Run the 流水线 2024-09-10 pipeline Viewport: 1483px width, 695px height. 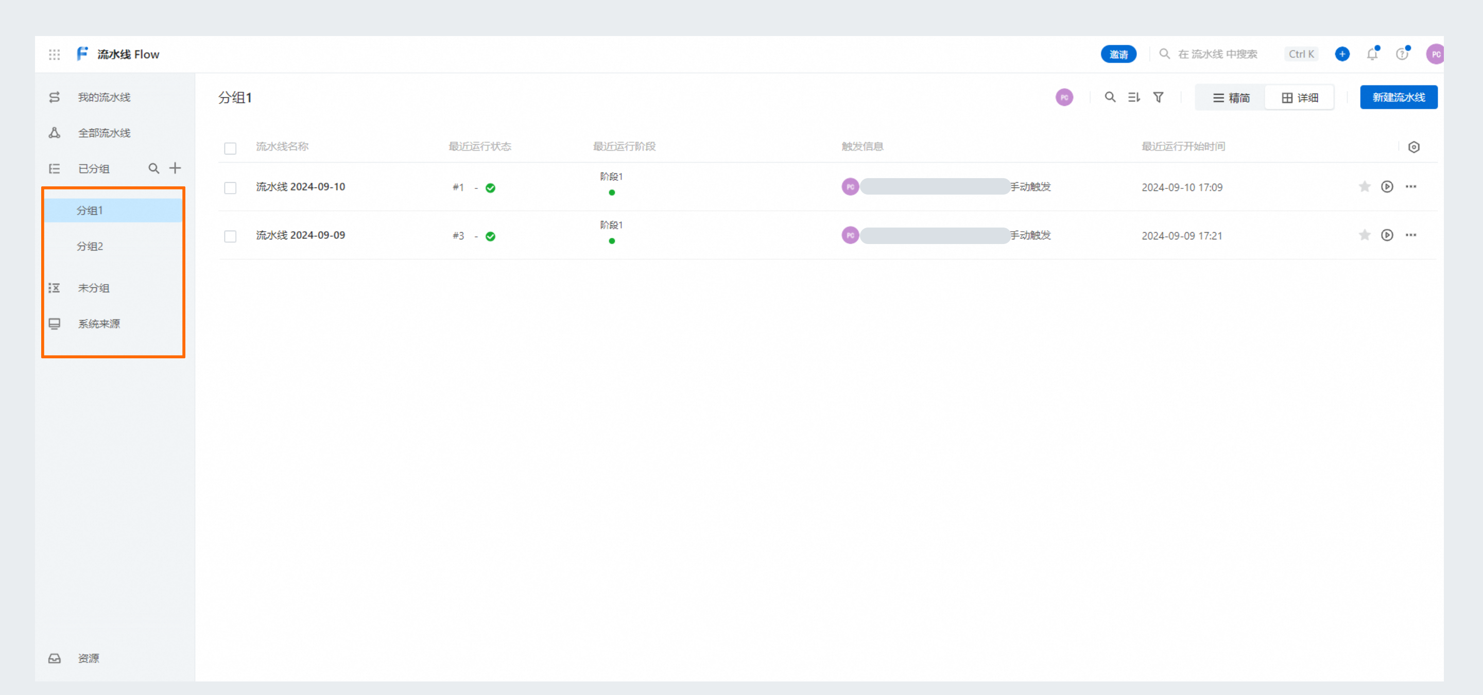(x=1387, y=186)
